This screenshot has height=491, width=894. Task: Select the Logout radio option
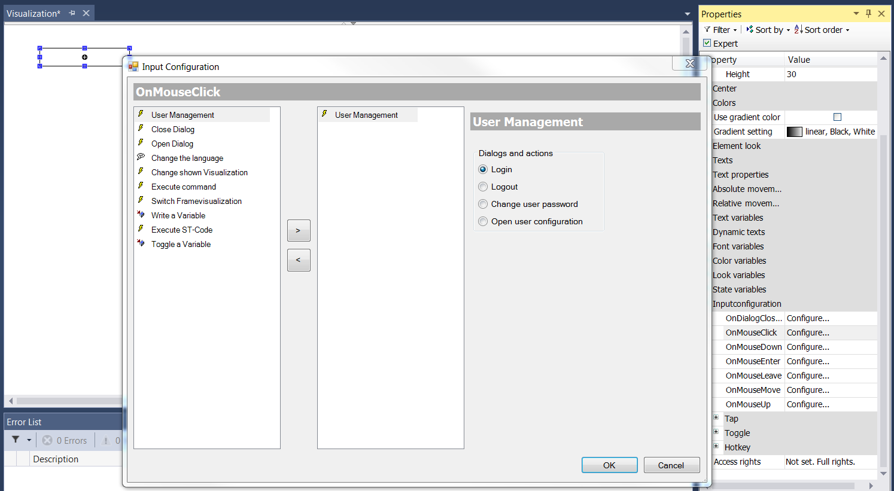tap(483, 187)
